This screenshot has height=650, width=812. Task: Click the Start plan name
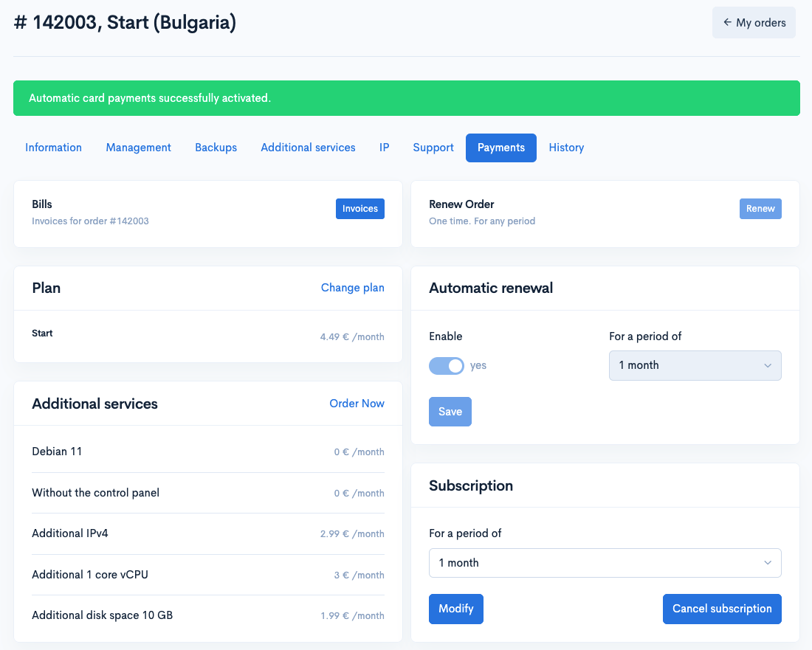tap(42, 333)
